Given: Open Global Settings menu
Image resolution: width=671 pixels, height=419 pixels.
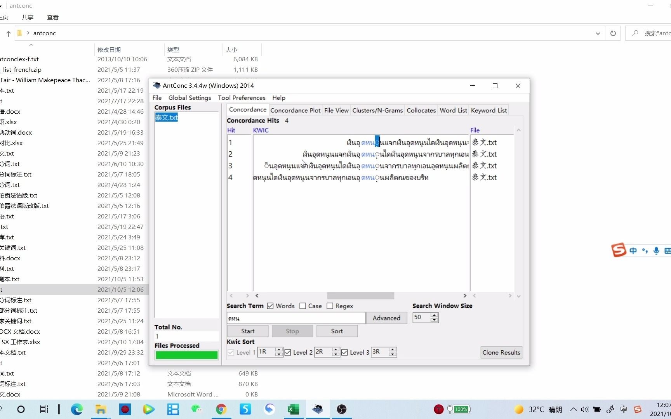Looking at the screenshot, I should coord(189,98).
